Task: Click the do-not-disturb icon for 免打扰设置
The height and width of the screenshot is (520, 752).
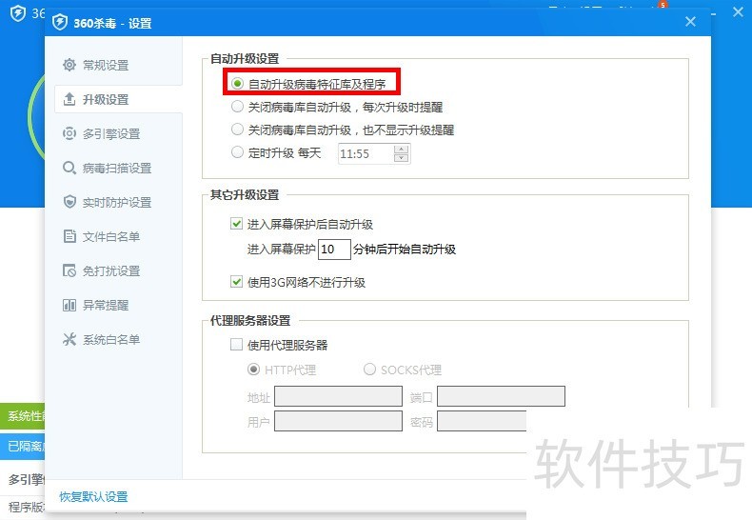Action: (69, 270)
